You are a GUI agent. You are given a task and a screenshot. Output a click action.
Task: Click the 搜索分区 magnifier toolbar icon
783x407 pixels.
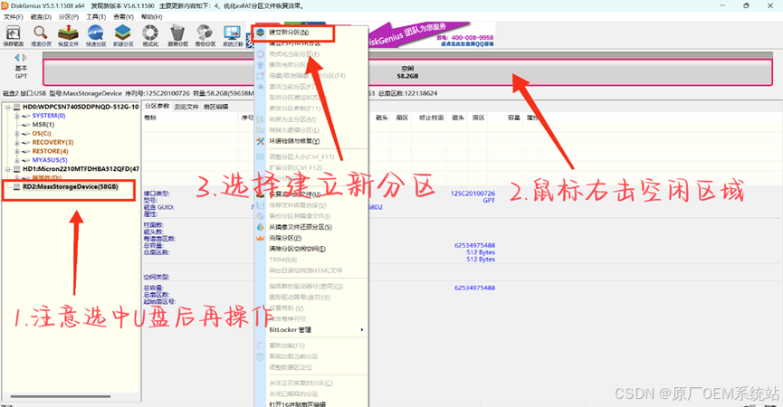tap(41, 36)
